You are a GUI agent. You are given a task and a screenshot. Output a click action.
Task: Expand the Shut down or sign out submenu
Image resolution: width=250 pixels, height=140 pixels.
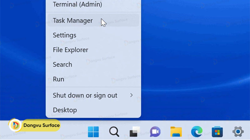click(x=93, y=95)
